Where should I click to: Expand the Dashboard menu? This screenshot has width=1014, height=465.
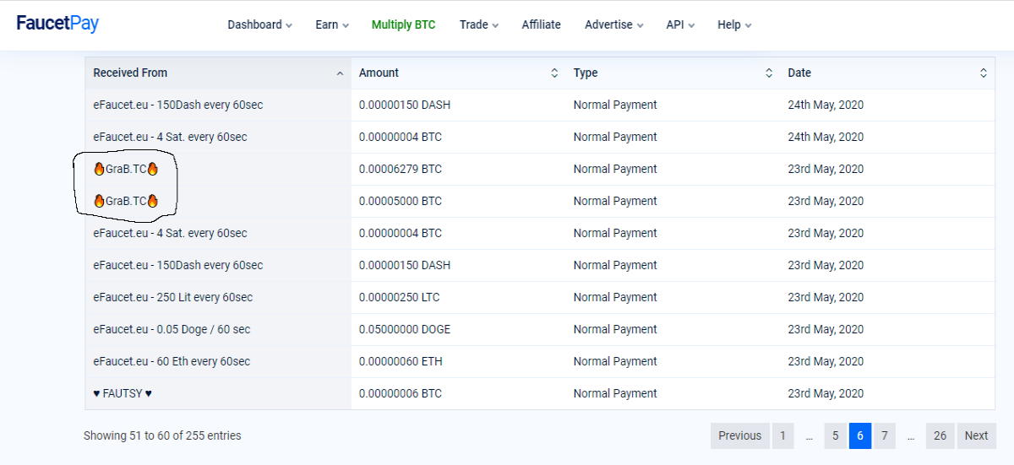point(259,24)
